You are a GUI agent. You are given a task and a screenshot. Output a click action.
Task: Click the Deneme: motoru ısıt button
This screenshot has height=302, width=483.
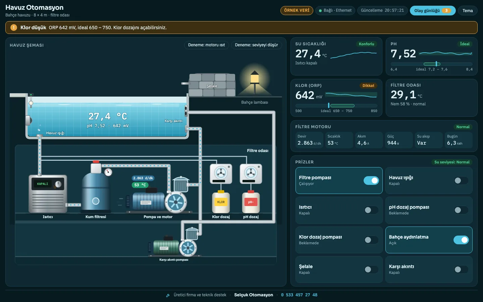point(207,45)
